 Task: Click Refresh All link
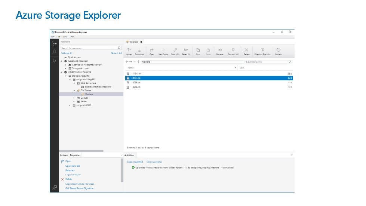(x=116, y=53)
